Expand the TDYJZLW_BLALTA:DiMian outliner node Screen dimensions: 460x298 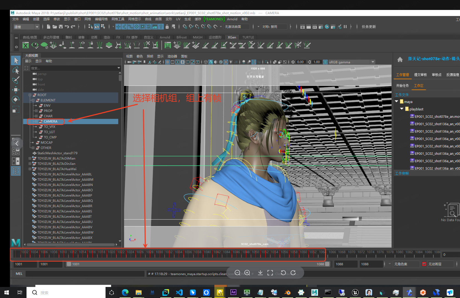pyautogui.click(x=30, y=158)
